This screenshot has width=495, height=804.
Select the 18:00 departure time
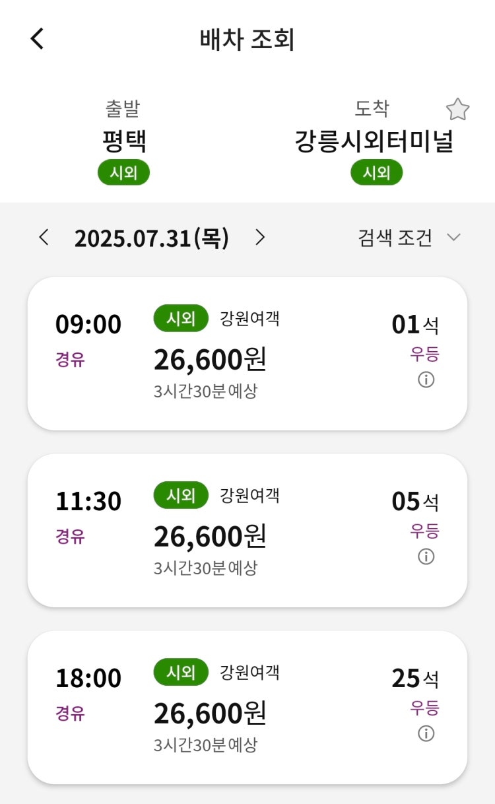coord(88,679)
